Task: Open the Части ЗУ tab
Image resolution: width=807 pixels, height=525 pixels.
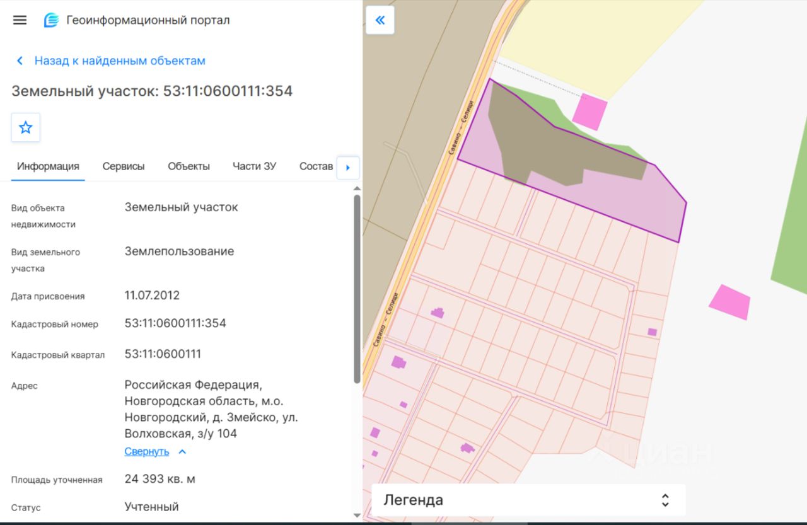Action: coord(254,167)
